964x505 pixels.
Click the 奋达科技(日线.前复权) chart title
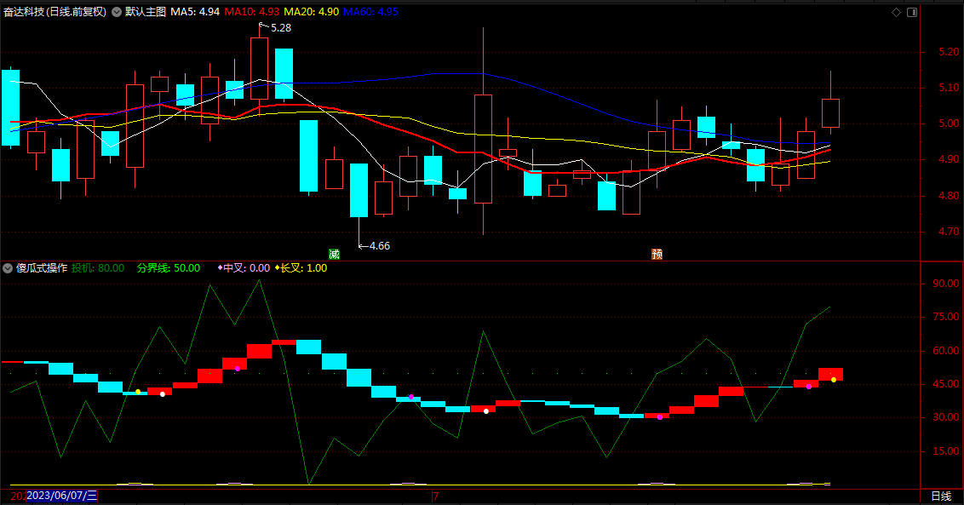(55, 12)
